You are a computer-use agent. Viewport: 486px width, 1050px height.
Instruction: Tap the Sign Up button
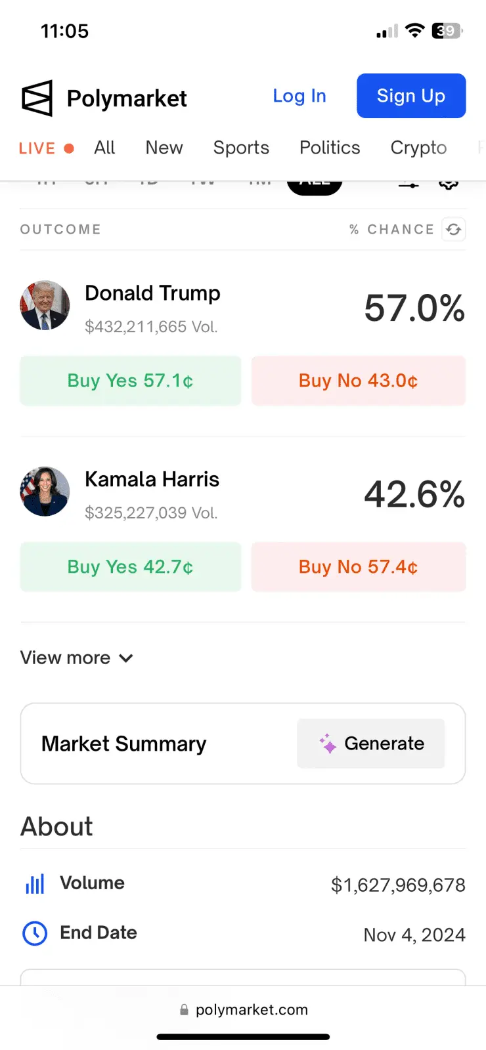tap(411, 96)
